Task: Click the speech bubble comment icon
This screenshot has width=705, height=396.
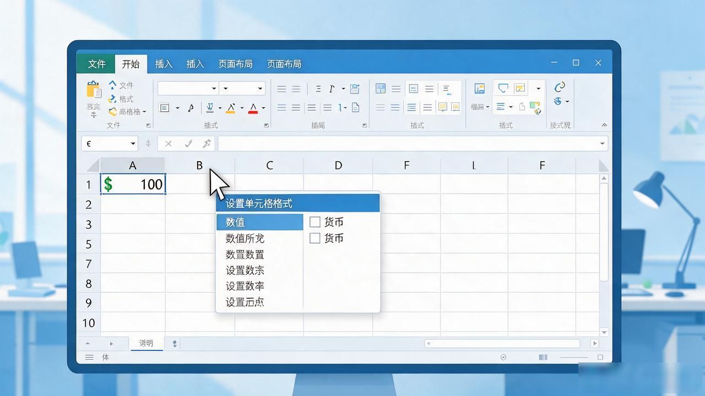Action: click(502, 88)
